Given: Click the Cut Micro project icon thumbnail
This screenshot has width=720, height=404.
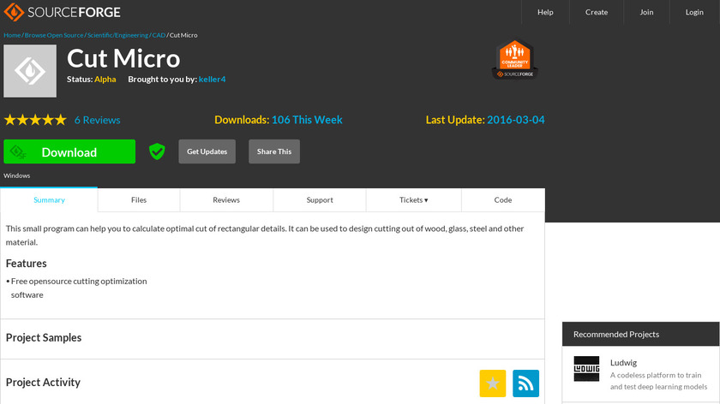Looking at the screenshot, I should pos(30,71).
